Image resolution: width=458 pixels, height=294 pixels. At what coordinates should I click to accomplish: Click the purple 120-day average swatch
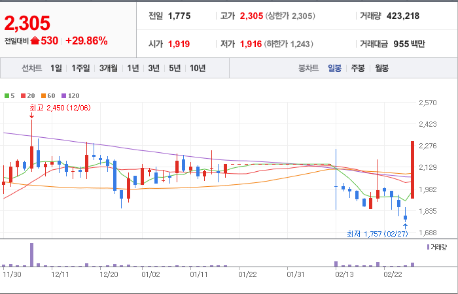pyautogui.click(x=63, y=95)
